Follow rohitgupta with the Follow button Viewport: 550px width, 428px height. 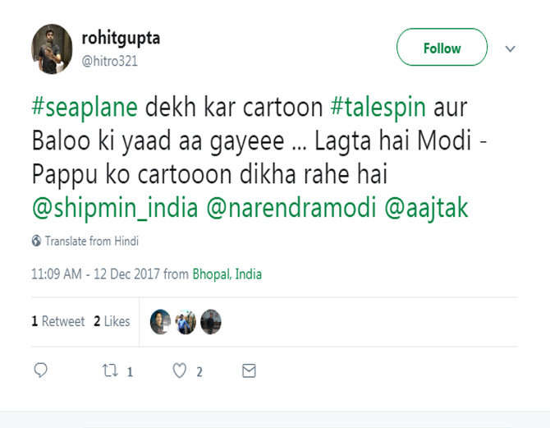point(442,48)
